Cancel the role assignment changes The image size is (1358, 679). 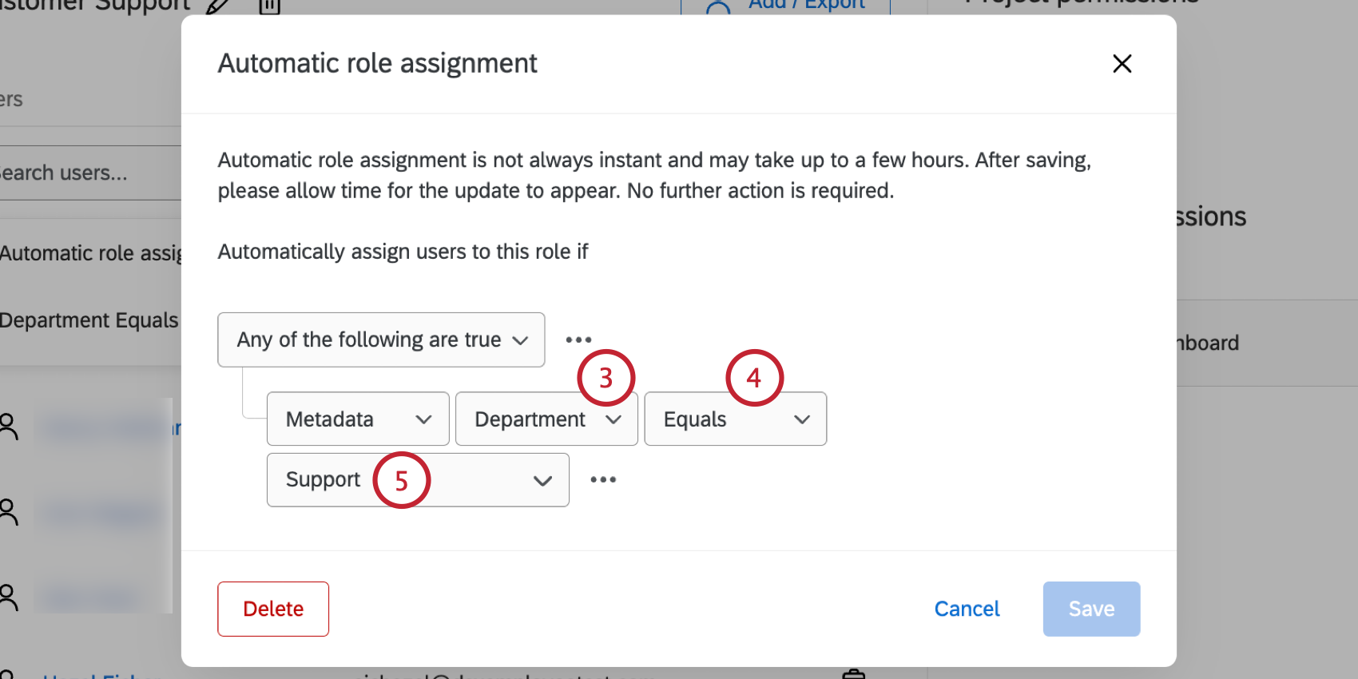coord(967,609)
